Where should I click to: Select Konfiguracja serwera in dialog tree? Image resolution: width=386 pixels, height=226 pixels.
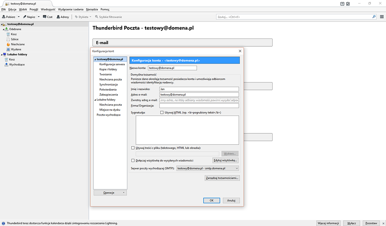pos(112,64)
